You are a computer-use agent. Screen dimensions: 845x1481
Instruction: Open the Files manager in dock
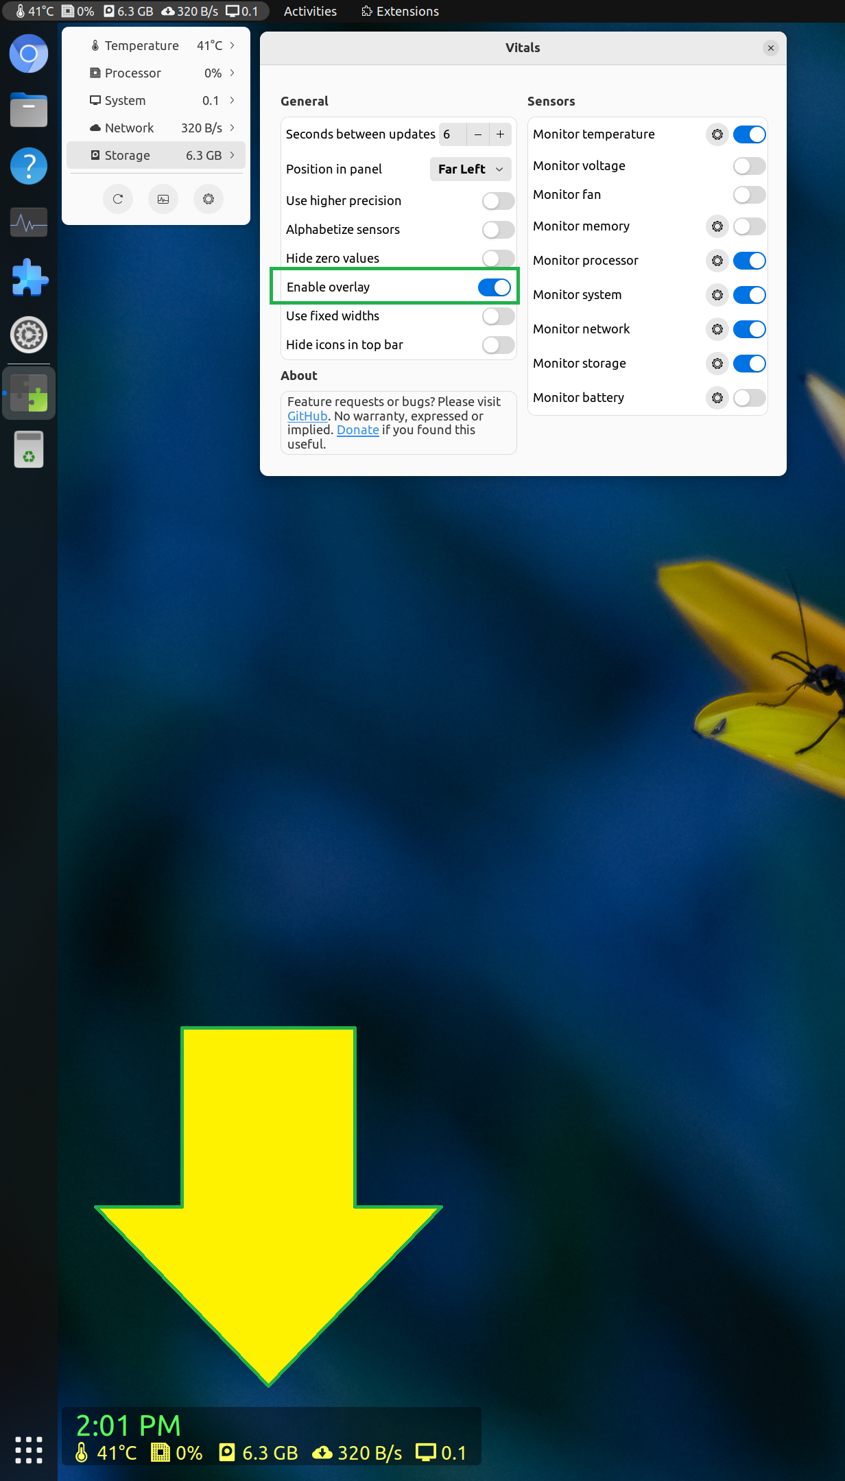pyautogui.click(x=29, y=110)
